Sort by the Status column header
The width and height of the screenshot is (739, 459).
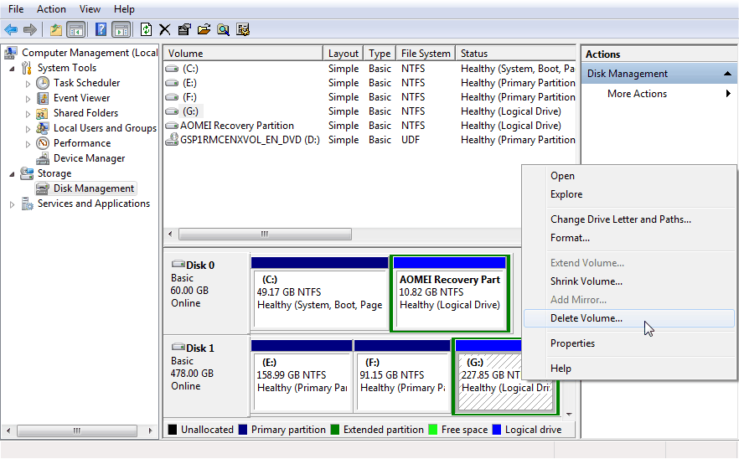(516, 54)
